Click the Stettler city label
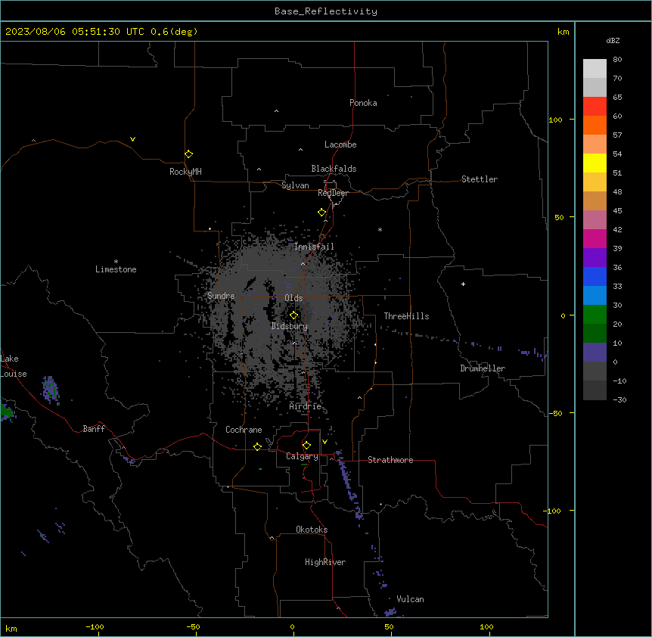This screenshot has height=637, width=652. coord(480,179)
